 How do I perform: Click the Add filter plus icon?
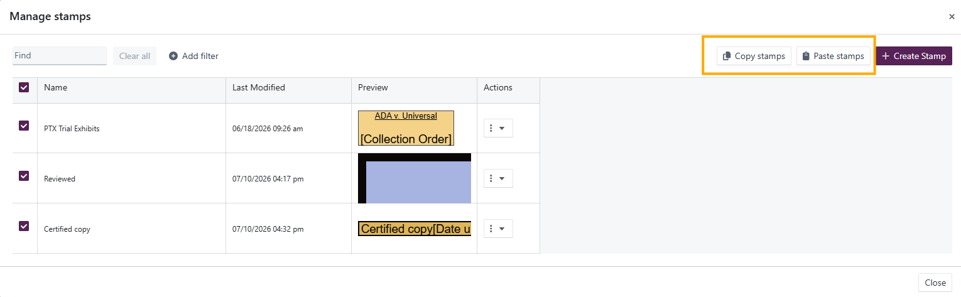pyautogui.click(x=173, y=56)
